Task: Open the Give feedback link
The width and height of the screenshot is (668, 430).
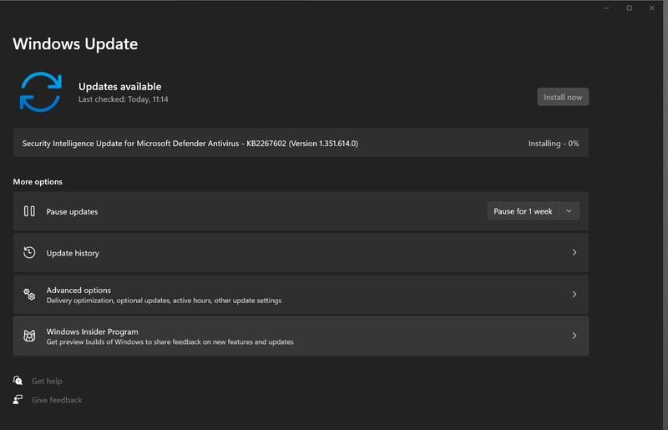Action: pyautogui.click(x=57, y=400)
